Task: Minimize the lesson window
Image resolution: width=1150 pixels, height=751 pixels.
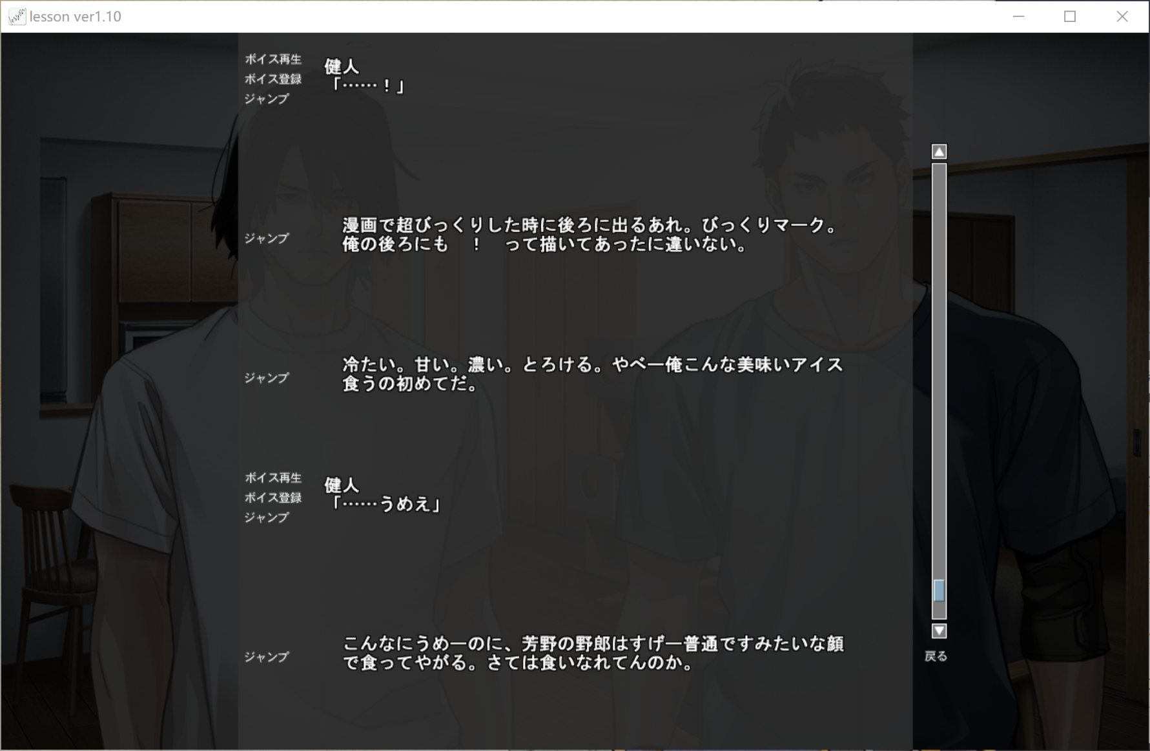Action: [x=1018, y=17]
